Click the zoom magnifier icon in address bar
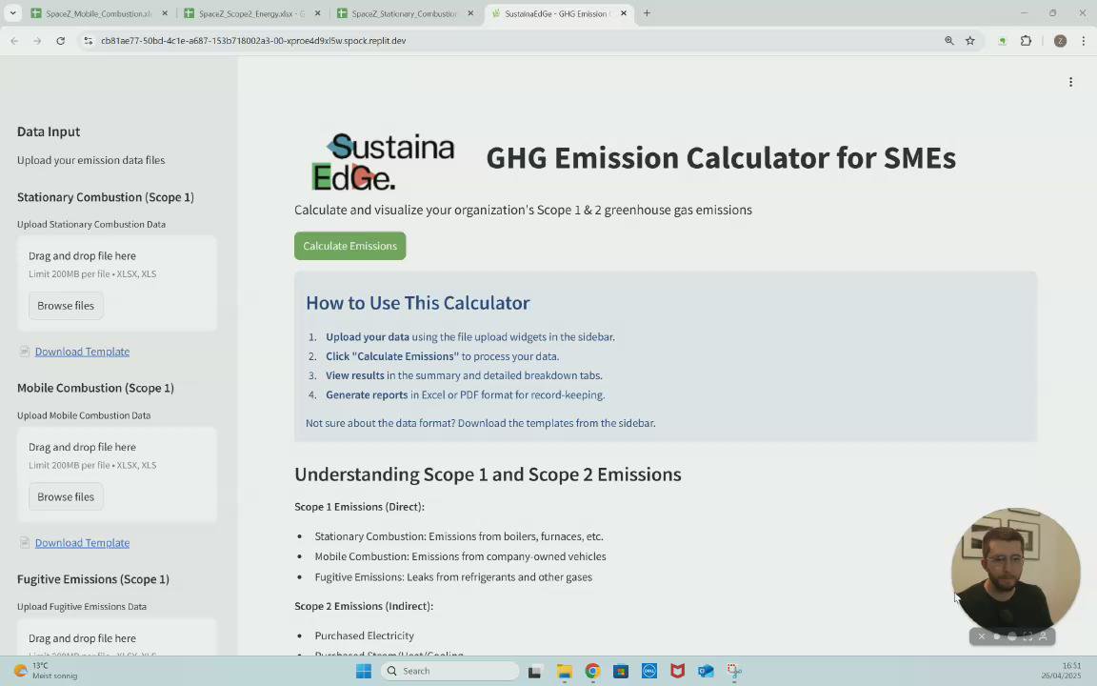The image size is (1097, 686). point(949,41)
